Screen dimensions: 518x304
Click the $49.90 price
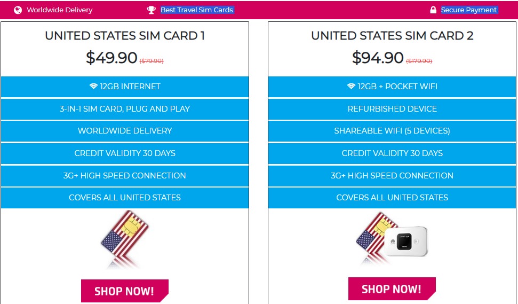pos(111,58)
